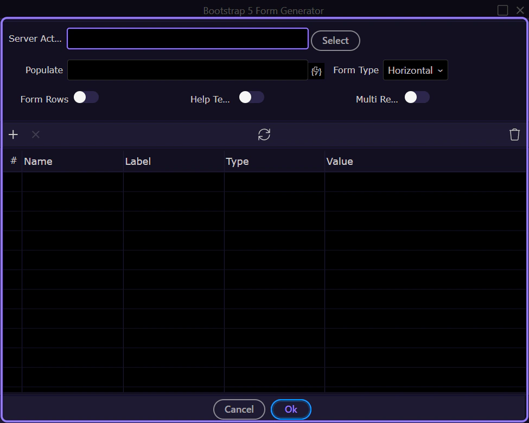Screen dimensions: 529x423
Task: Open the Form Type dropdown
Action: (x=415, y=70)
